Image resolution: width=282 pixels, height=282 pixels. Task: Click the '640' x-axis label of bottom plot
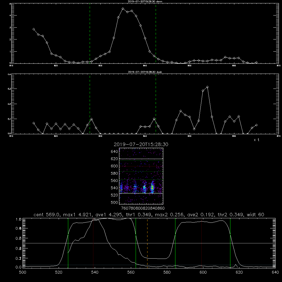pyautogui.click(x=275, y=272)
